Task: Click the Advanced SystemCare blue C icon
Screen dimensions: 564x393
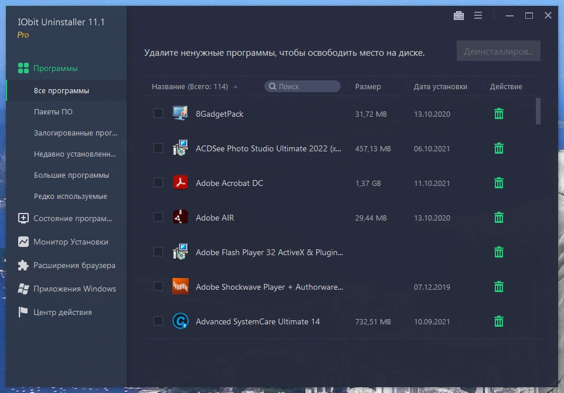Action: click(x=180, y=321)
